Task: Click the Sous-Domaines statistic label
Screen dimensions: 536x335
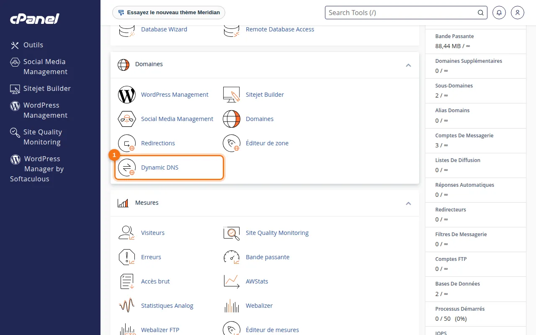Action: point(454,85)
